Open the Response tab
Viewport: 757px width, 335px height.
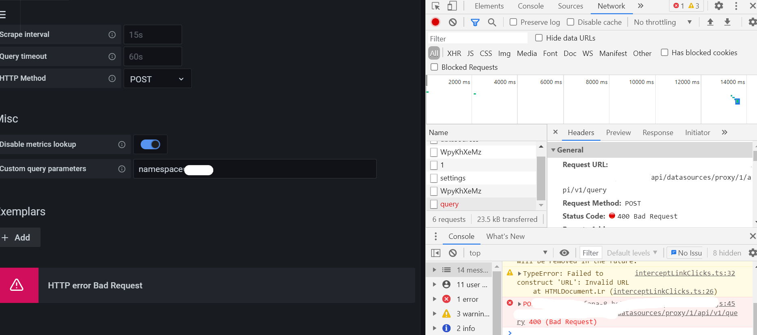658,133
